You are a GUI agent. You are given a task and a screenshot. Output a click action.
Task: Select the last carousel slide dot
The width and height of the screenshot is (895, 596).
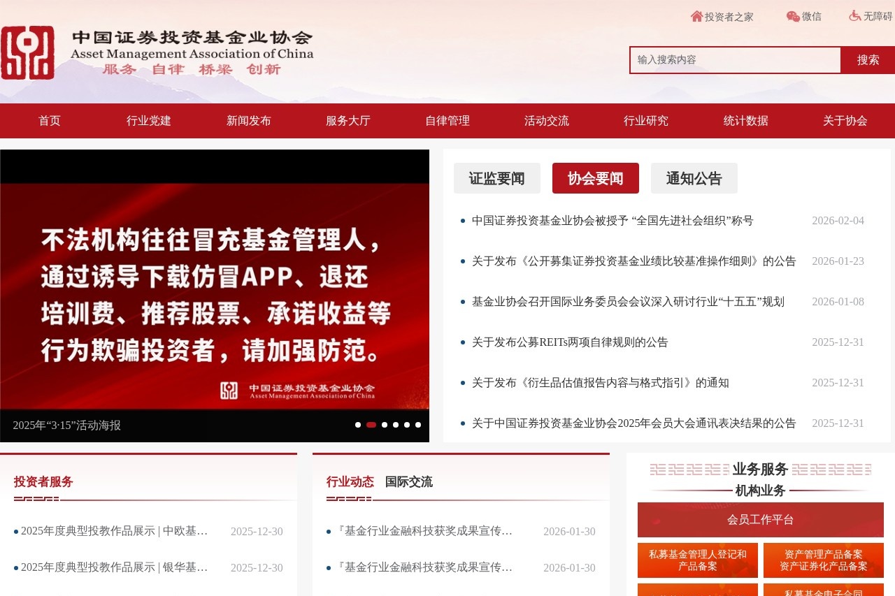[418, 425]
